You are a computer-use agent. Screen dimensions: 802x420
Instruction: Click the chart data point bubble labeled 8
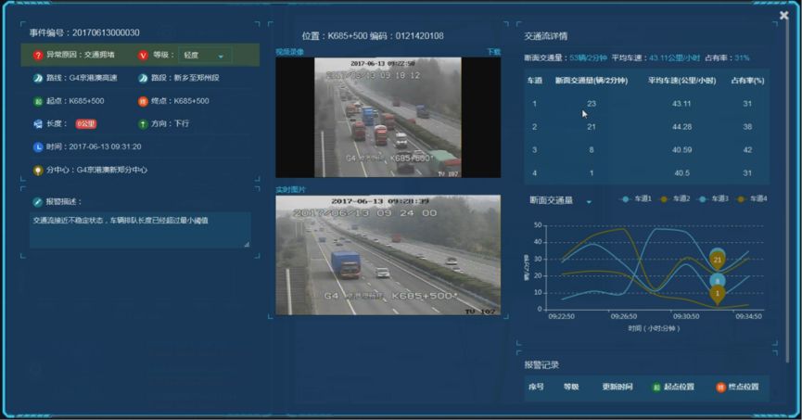[x=717, y=281]
